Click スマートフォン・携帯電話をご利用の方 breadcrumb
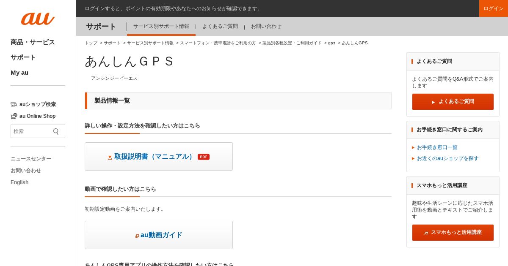The width and height of the screenshot is (508, 266). pos(218,43)
